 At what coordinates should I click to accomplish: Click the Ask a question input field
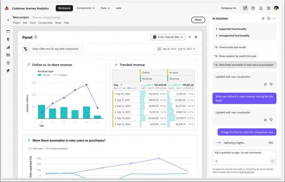[x=244, y=157]
